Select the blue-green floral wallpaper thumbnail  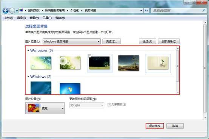click(x=41, y=63)
